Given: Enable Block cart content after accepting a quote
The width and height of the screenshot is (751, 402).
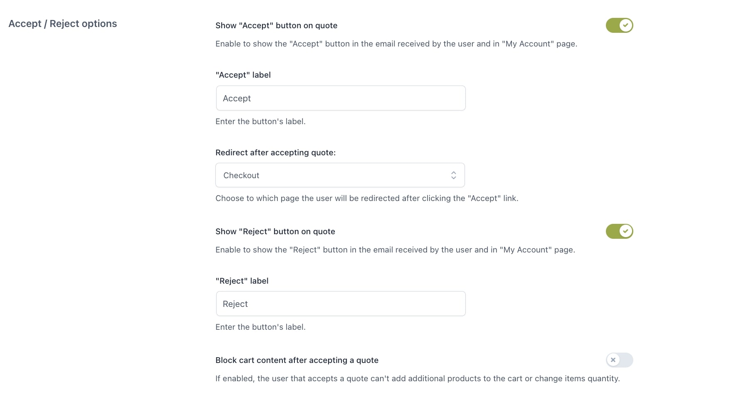Looking at the screenshot, I should tap(619, 360).
